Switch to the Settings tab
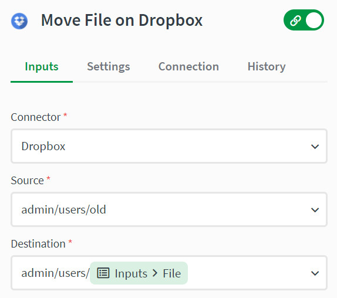337x298 pixels. click(x=108, y=66)
